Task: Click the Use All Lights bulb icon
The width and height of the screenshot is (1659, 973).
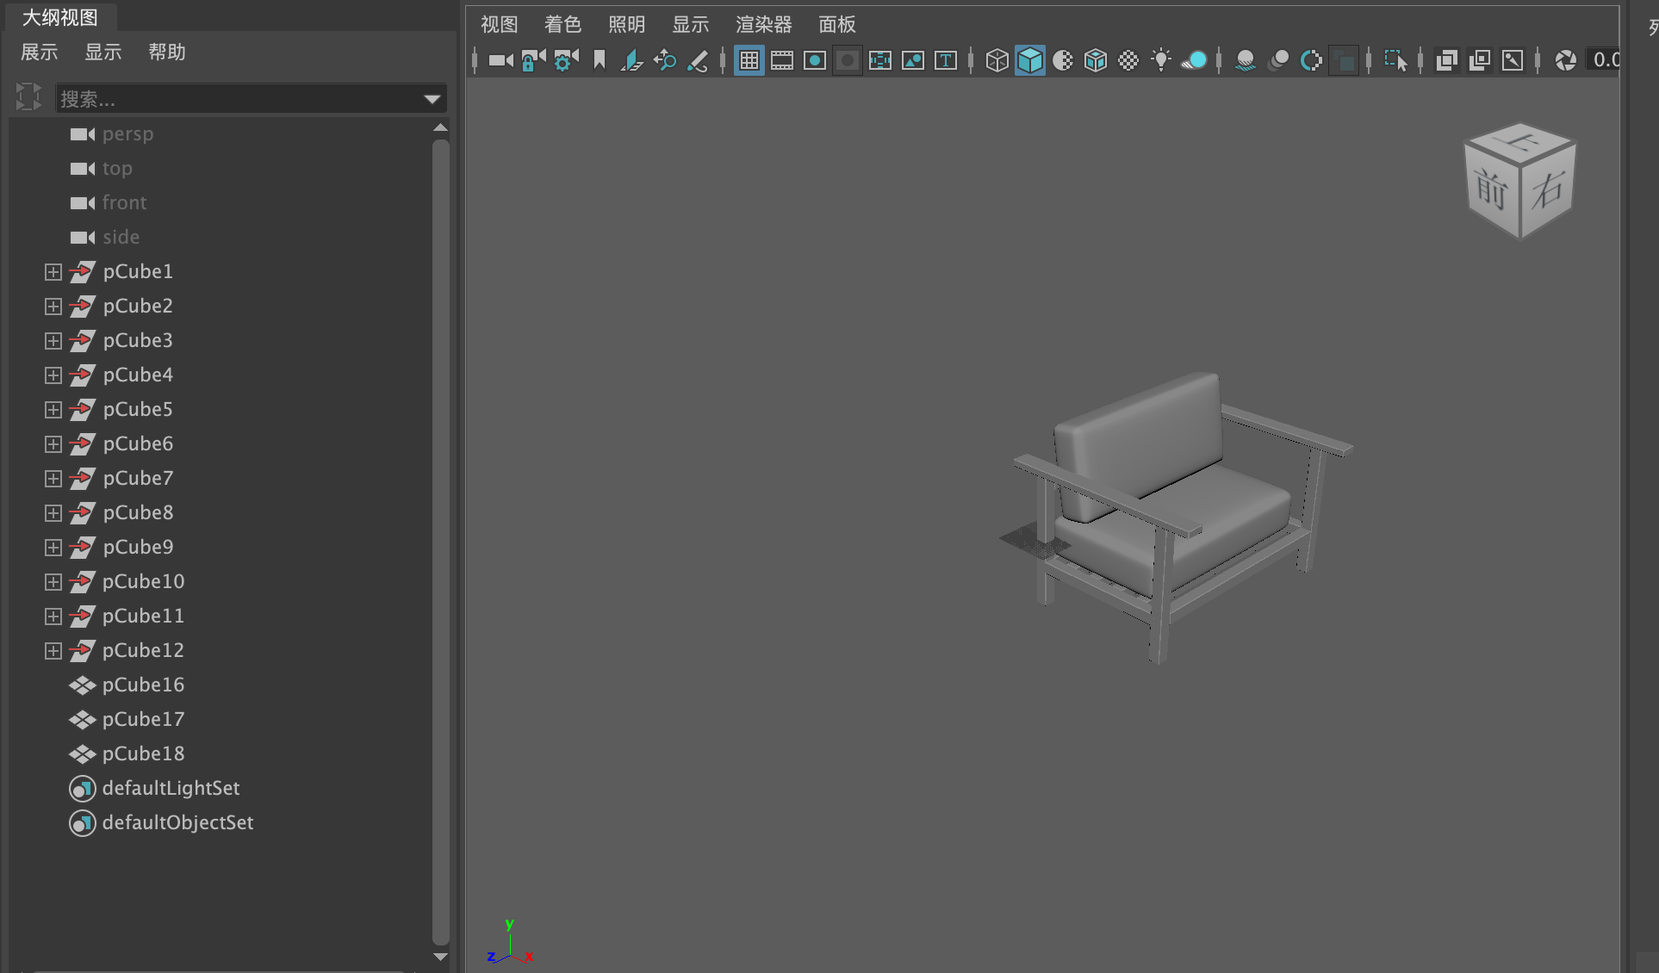Action: 1161,60
